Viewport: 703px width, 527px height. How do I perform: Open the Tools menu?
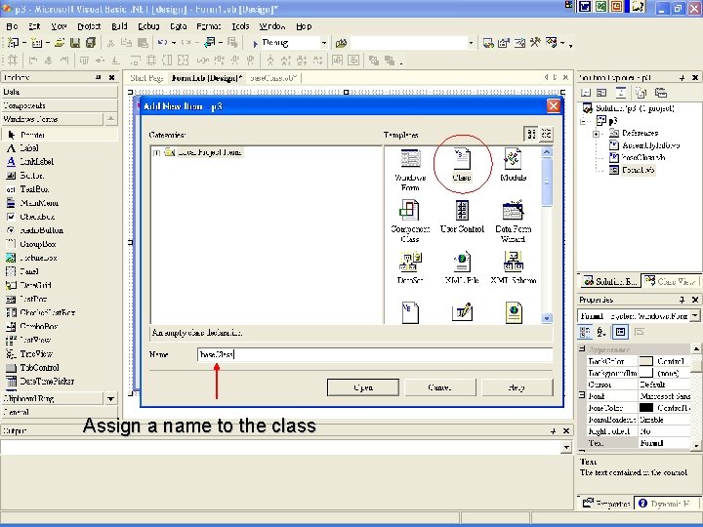[x=240, y=26]
